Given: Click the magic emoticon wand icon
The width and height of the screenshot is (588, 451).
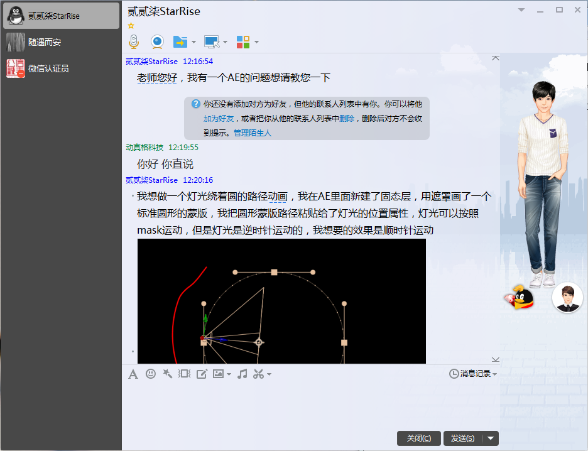Looking at the screenshot, I should click(167, 373).
